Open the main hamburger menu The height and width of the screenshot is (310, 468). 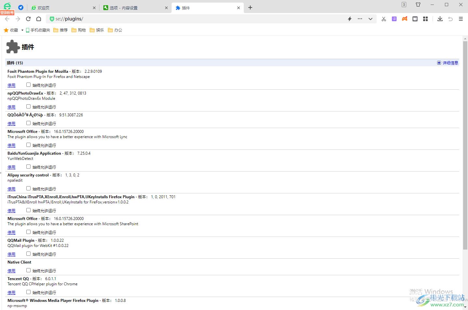tap(461, 19)
